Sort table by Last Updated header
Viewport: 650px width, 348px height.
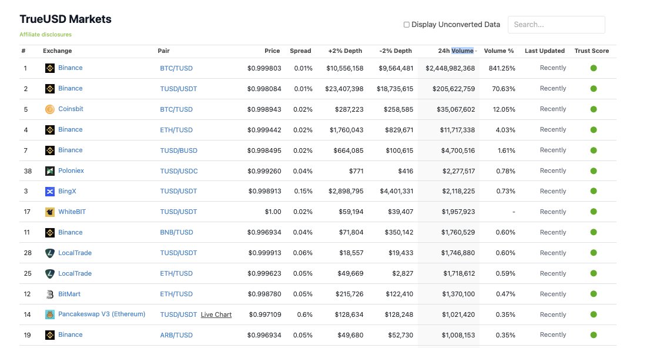pyautogui.click(x=545, y=51)
